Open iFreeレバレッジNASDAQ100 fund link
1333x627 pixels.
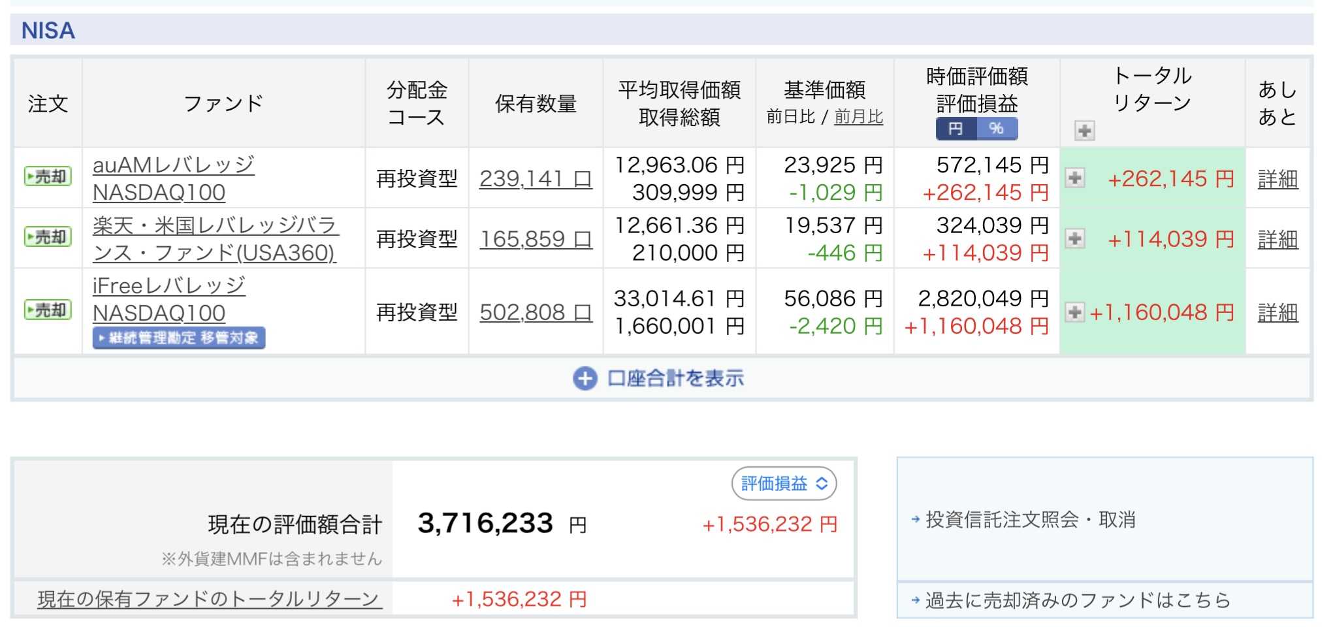(169, 299)
